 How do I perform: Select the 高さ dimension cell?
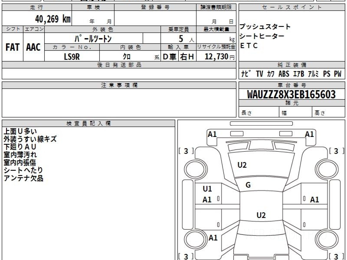329,112
